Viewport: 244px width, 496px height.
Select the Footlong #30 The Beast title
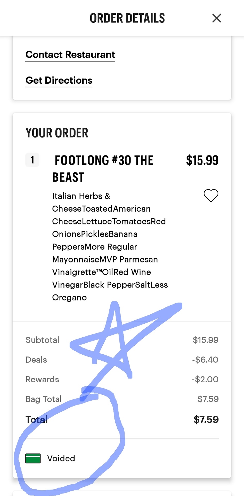(103, 168)
